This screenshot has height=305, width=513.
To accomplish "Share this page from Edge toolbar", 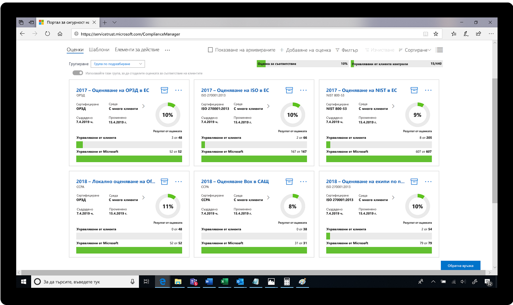I will click(x=478, y=34).
